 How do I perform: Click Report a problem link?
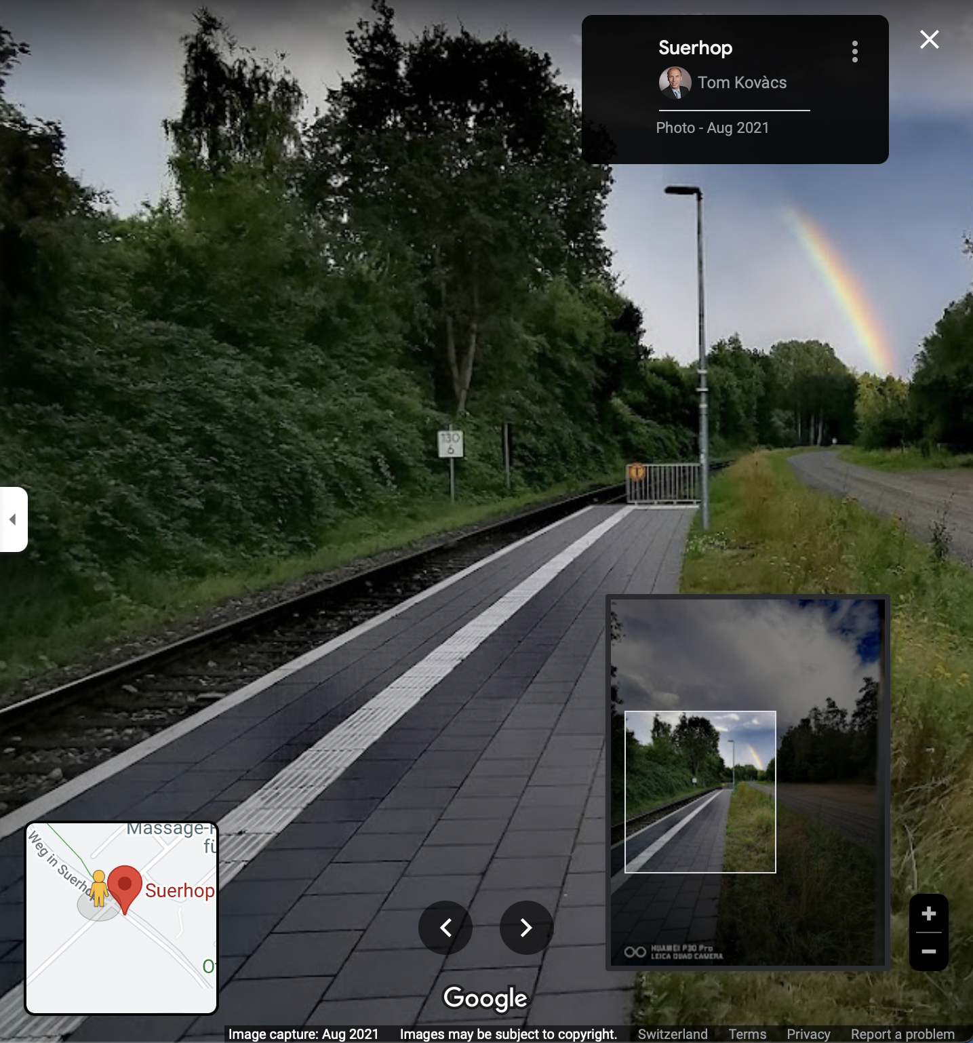click(902, 1034)
